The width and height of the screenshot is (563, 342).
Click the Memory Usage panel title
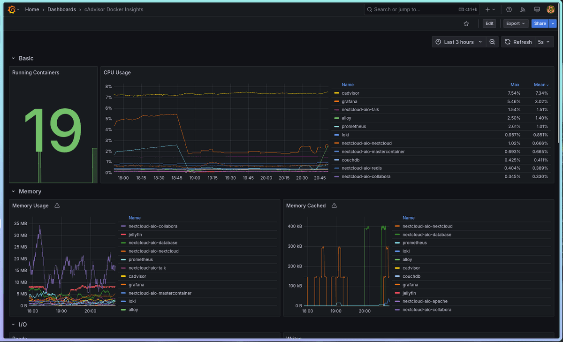[x=30, y=205]
